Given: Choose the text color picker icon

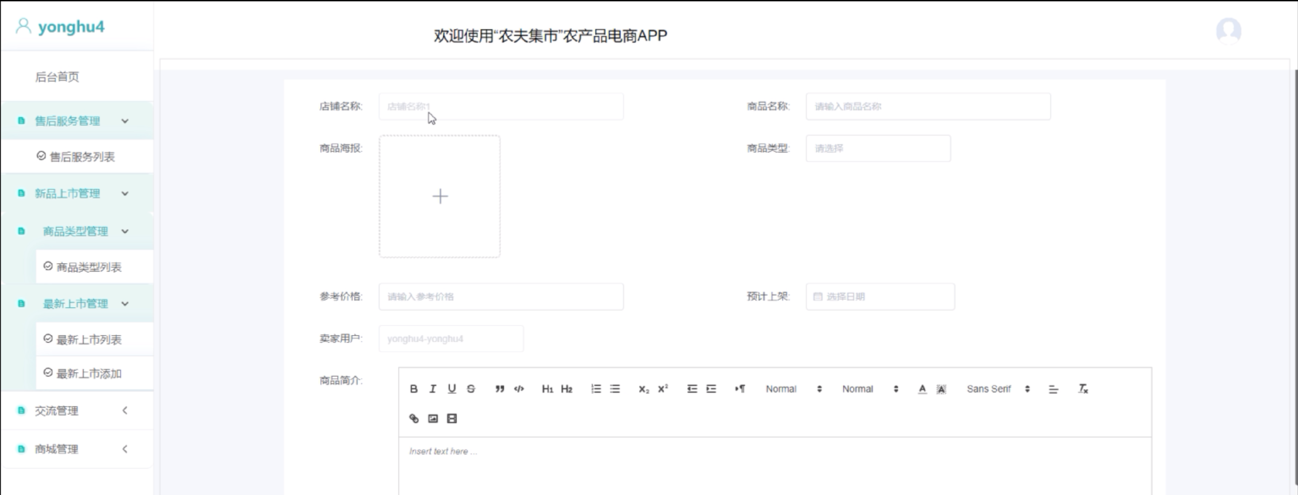Looking at the screenshot, I should coord(922,389).
